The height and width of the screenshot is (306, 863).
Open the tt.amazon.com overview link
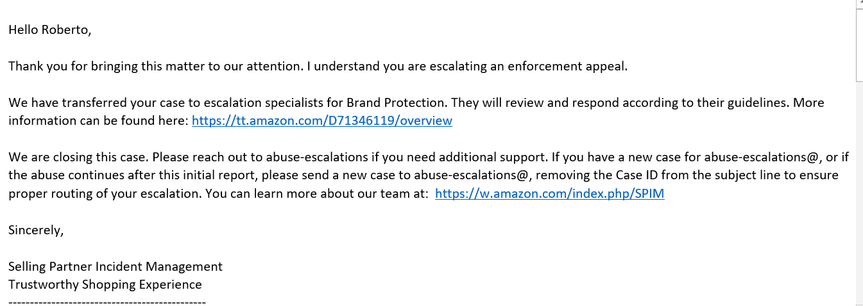pos(321,120)
